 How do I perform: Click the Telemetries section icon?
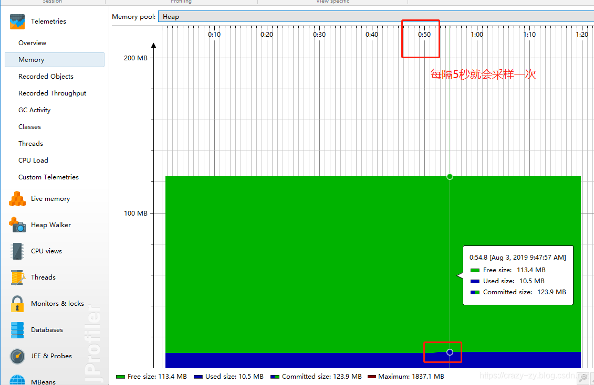17,22
